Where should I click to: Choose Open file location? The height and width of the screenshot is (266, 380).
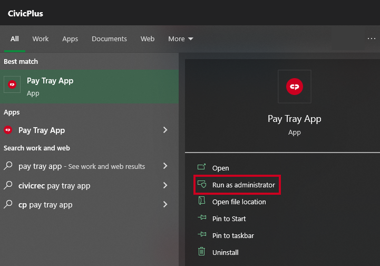[239, 202]
